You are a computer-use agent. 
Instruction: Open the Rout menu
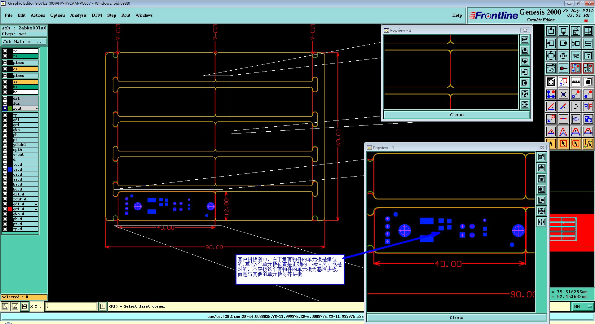click(x=126, y=15)
